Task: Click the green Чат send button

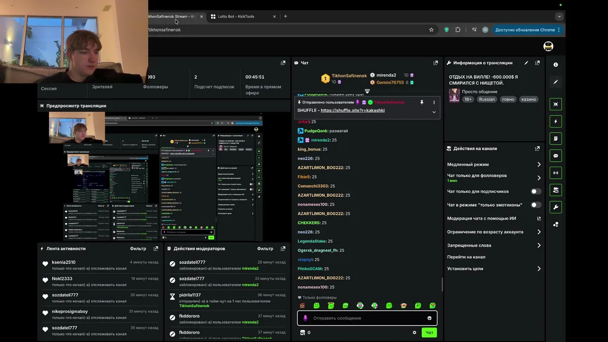Action: [x=429, y=332]
